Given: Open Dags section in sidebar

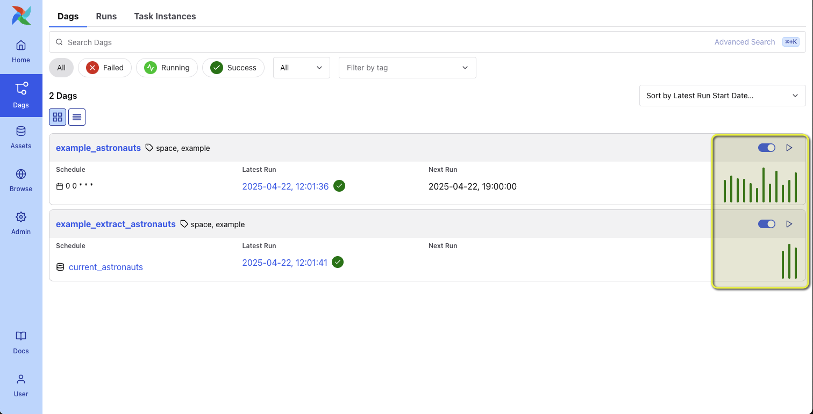Looking at the screenshot, I should click(21, 96).
